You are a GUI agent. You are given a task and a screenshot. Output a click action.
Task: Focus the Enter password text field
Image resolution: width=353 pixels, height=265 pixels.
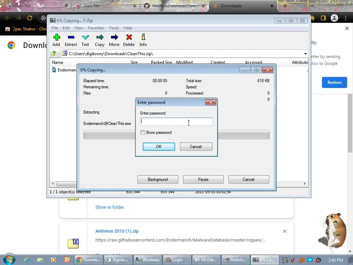point(176,122)
